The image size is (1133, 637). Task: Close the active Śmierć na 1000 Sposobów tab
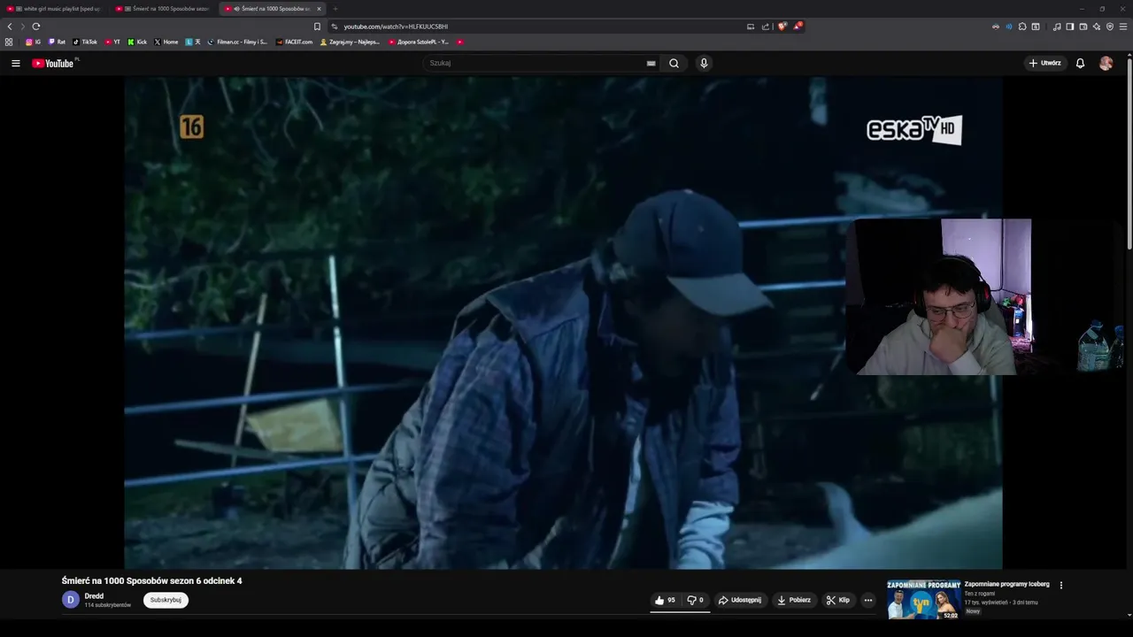coord(319,9)
